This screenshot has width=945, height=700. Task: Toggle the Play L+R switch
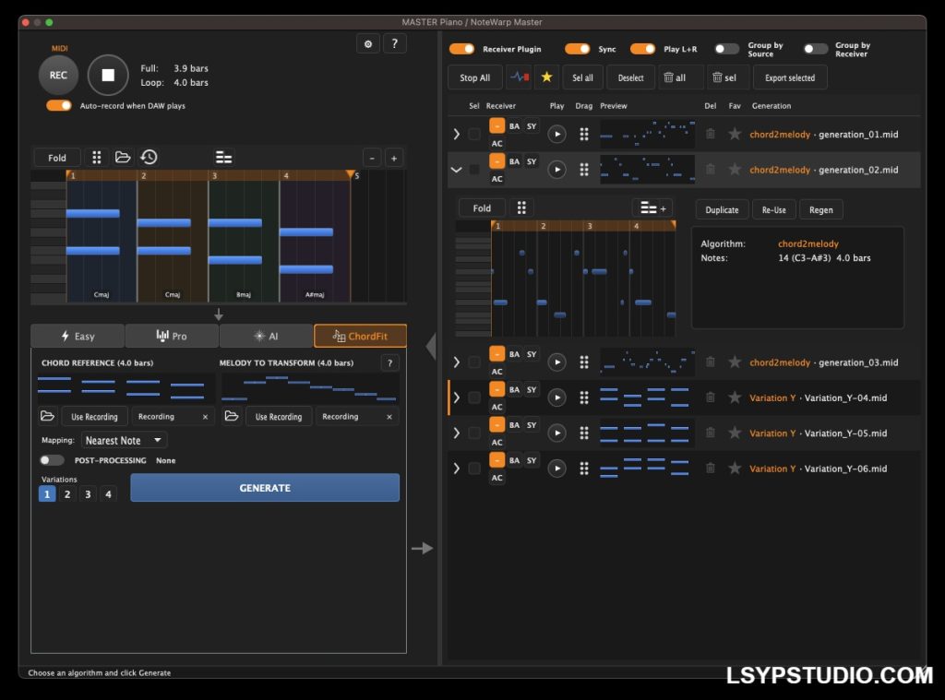(642, 49)
